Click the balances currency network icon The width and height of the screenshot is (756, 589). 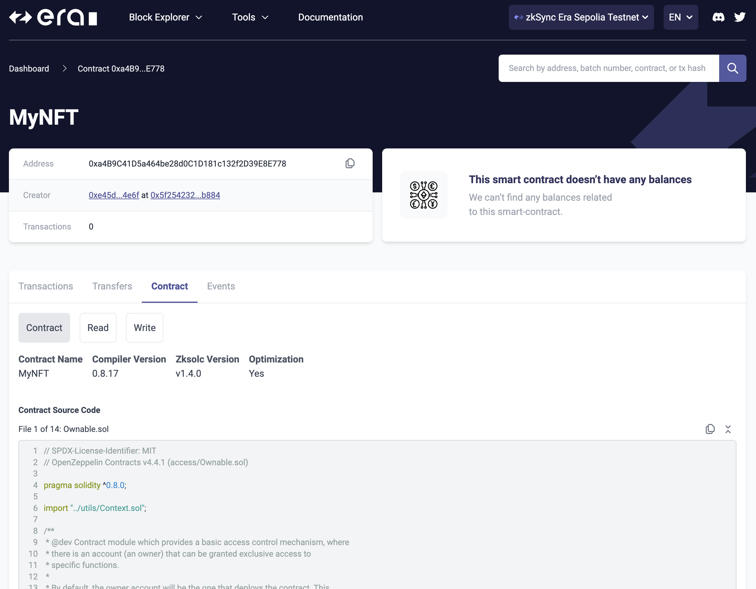coord(424,195)
